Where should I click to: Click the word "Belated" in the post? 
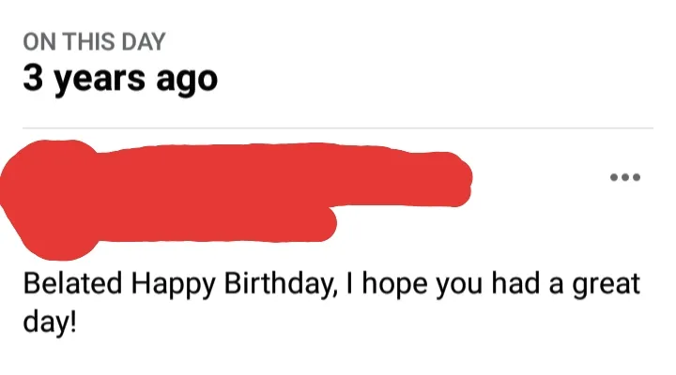pos(73,284)
